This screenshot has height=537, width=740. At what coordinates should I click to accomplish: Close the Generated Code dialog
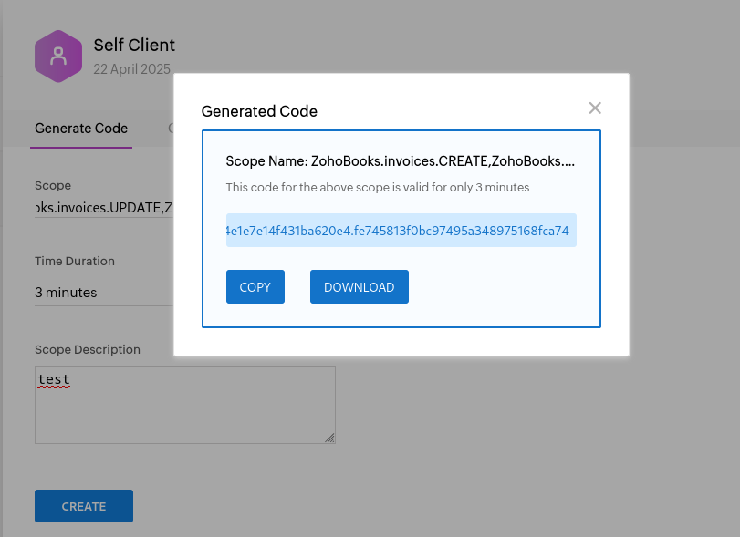[595, 108]
